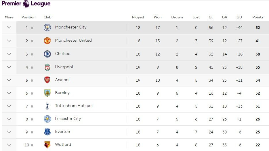Expand more details for Manchester City row
269x151 pixels.
click(9, 28)
